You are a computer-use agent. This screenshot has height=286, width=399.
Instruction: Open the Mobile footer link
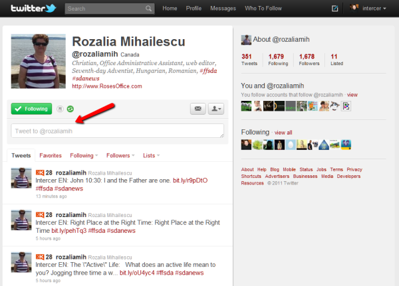click(x=289, y=169)
